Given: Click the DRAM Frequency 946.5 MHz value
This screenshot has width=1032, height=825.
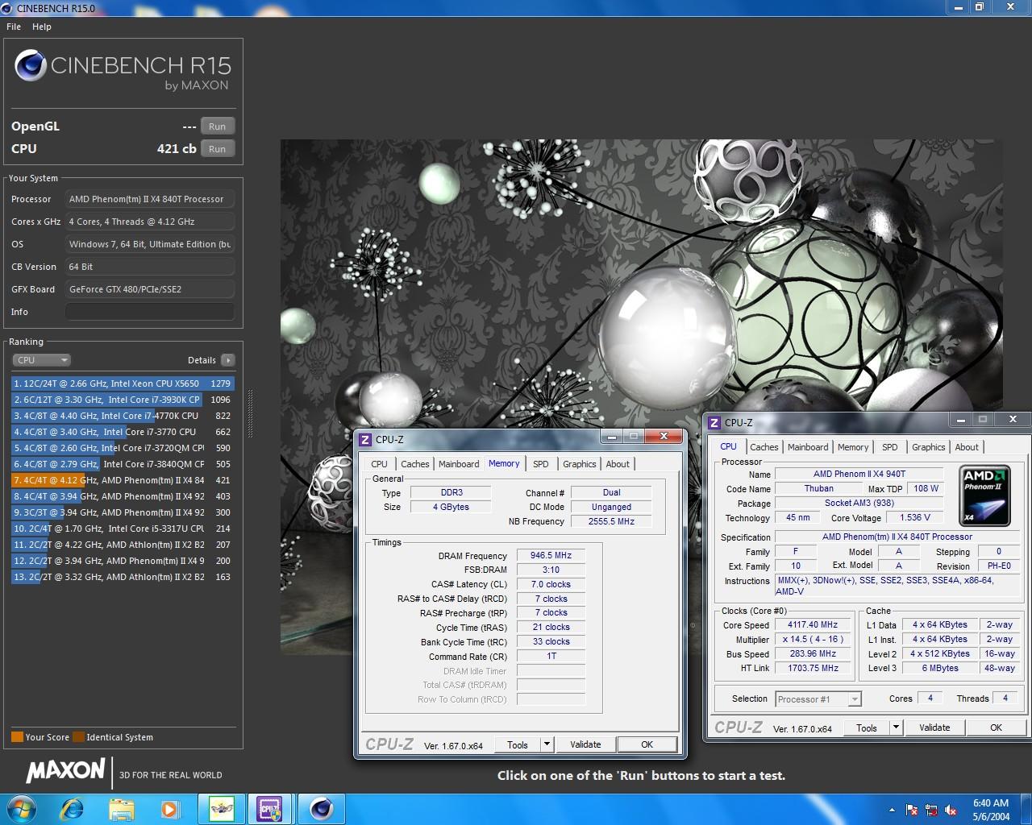Looking at the screenshot, I should [551, 555].
